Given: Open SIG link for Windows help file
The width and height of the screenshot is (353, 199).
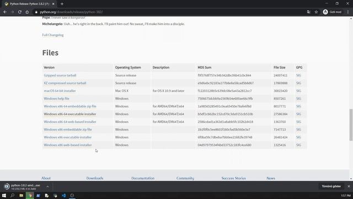Looking at the screenshot, I should pyautogui.click(x=298, y=98).
